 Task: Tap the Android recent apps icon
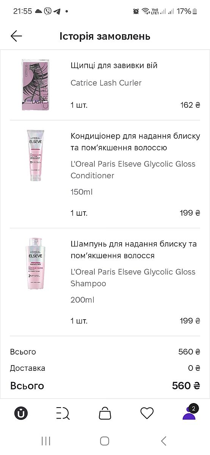point(46,441)
